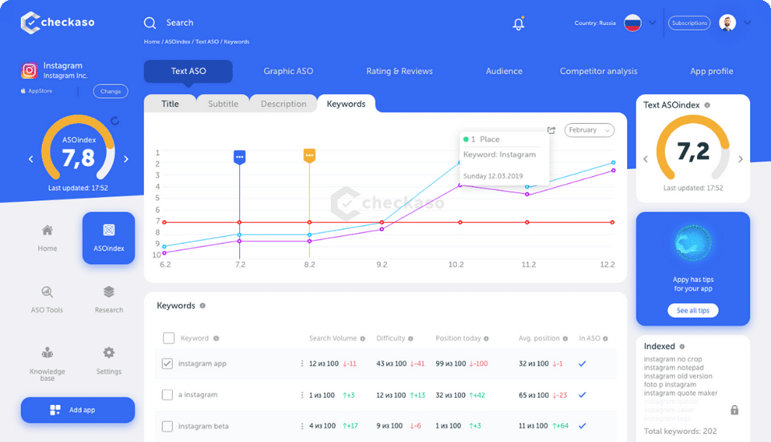Click See all tips button
This screenshot has width=771, height=442.
(693, 310)
